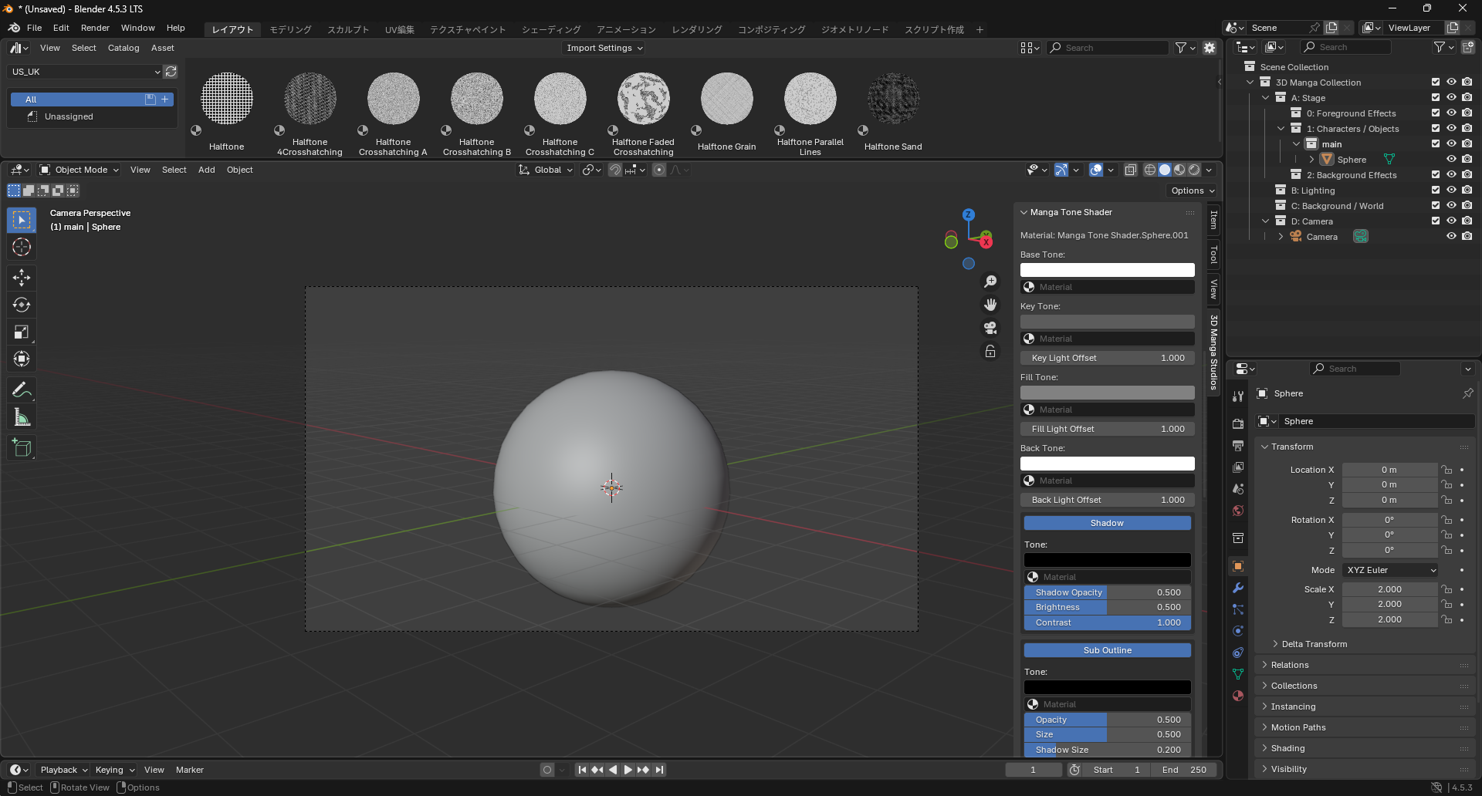Open the World properties tab
This screenshot has height=796, width=1482.
(1238, 511)
